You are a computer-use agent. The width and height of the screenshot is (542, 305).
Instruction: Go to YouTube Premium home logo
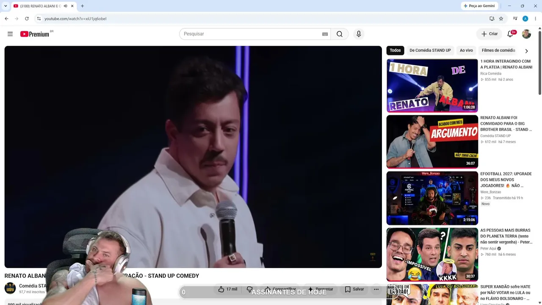click(35, 34)
